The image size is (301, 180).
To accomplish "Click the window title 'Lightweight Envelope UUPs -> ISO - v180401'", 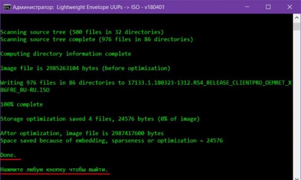I will point(110,7).
